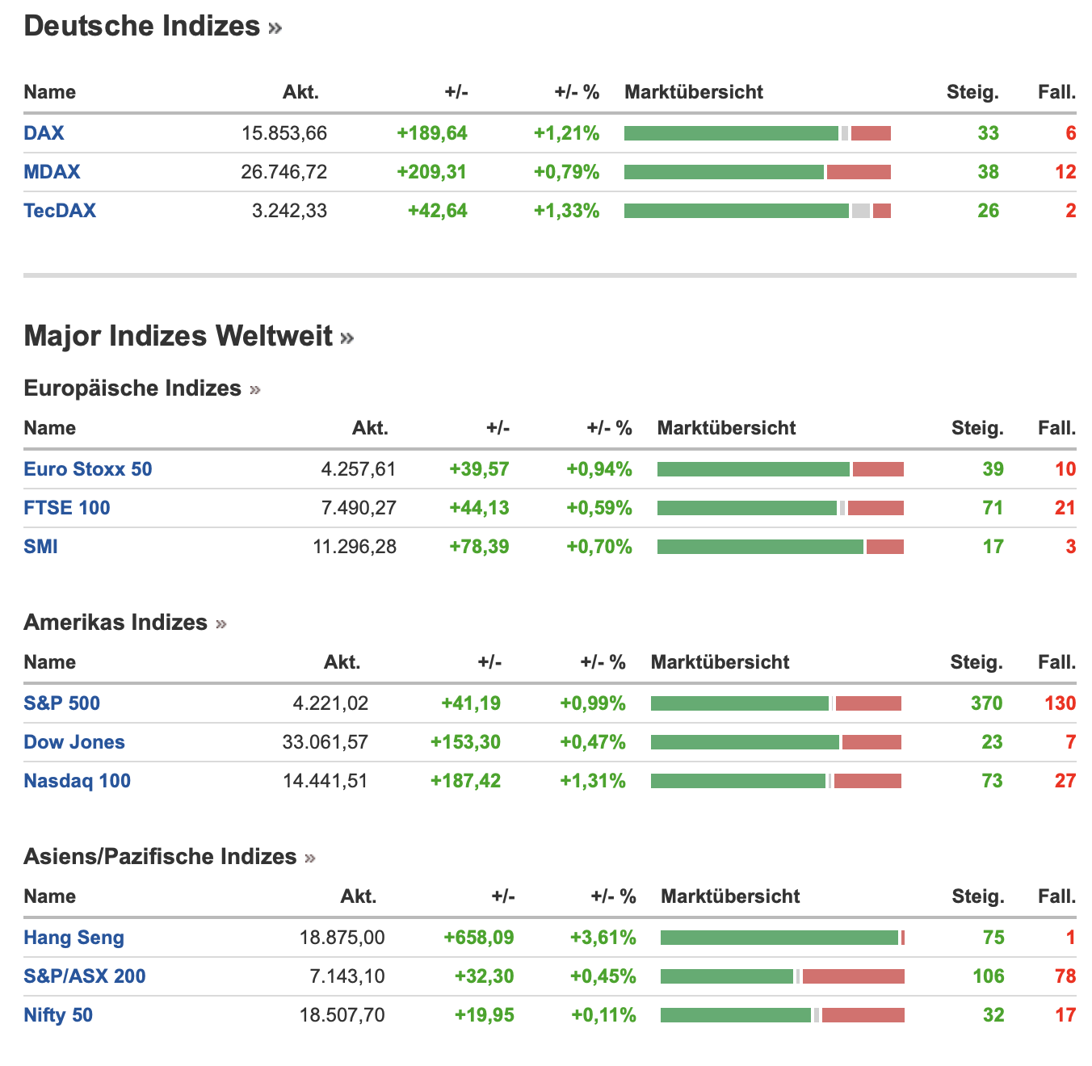Go to the S&P 500 page
Image resolution: width=1092 pixels, height=1066 pixels.
click(61, 703)
